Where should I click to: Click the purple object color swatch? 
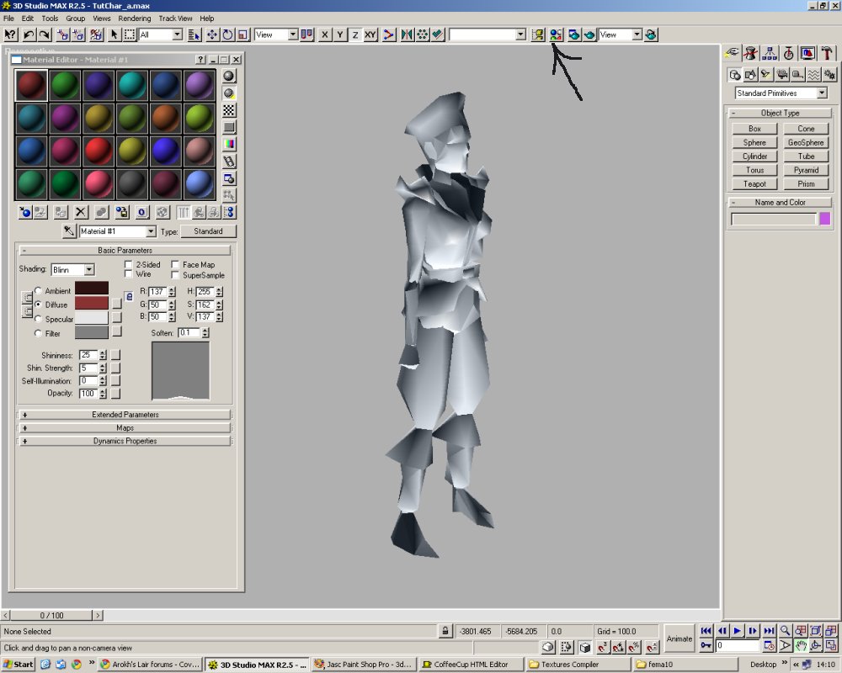[x=825, y=219]
